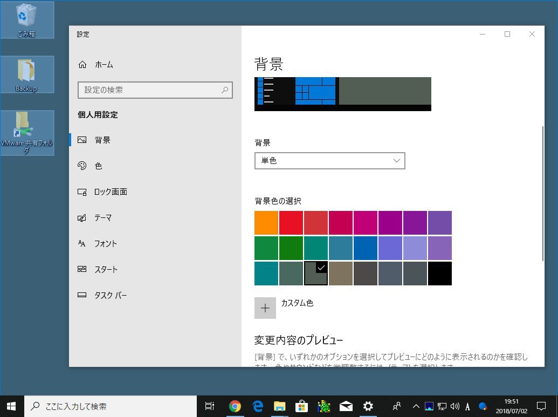558x417 pixels.
Task: Click the search magnifier in settings search box
Action: pyautogui.click(x=225, y=90)
